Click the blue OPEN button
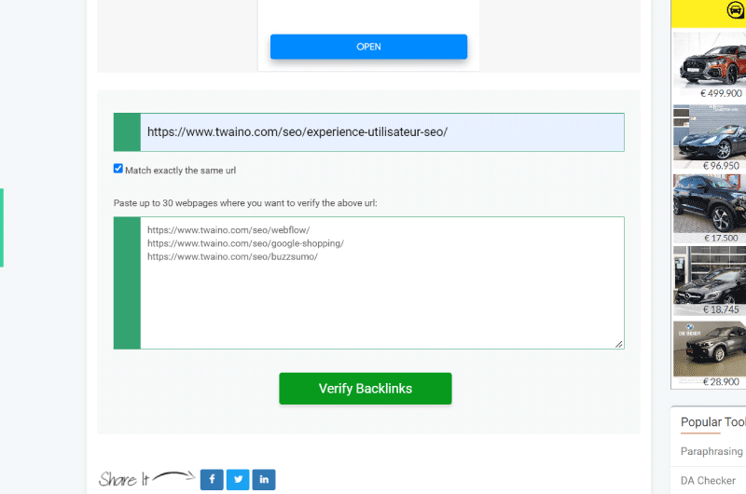Screen dimensions: 746x494 tap(368, 47)
